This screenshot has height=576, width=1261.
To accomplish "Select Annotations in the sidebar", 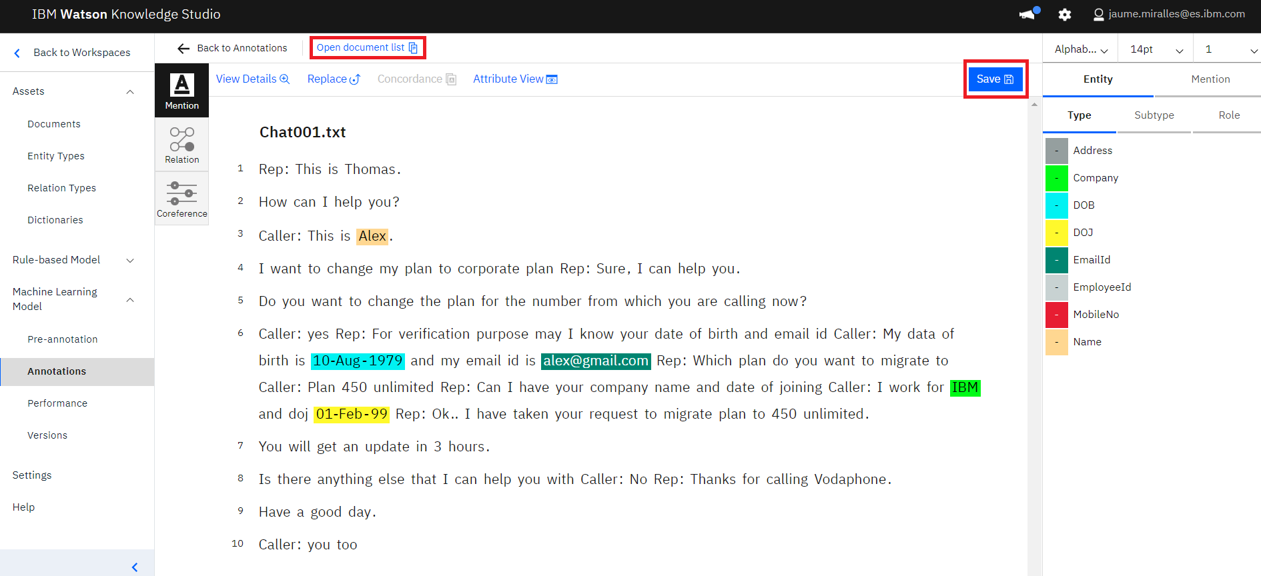I will pyautogui.click(x=77, y=371).
